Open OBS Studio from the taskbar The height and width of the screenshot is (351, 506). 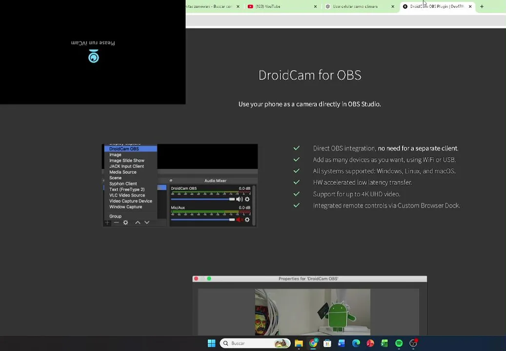click(x=413, y=343)
